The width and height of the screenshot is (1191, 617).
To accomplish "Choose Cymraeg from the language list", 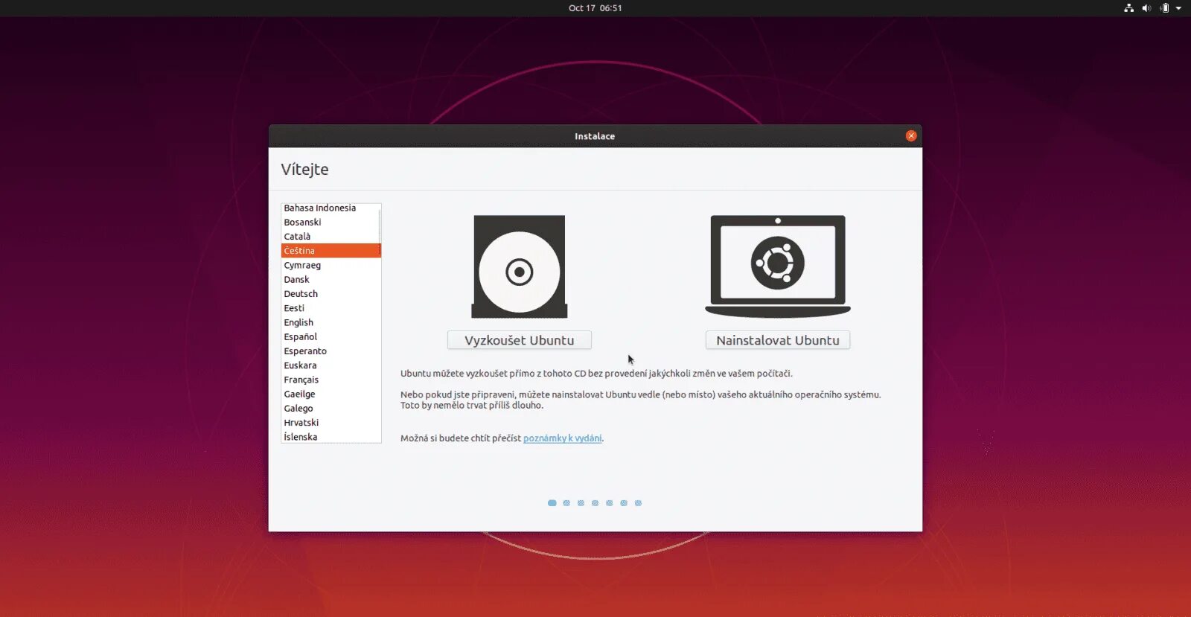I will point(331,265).
